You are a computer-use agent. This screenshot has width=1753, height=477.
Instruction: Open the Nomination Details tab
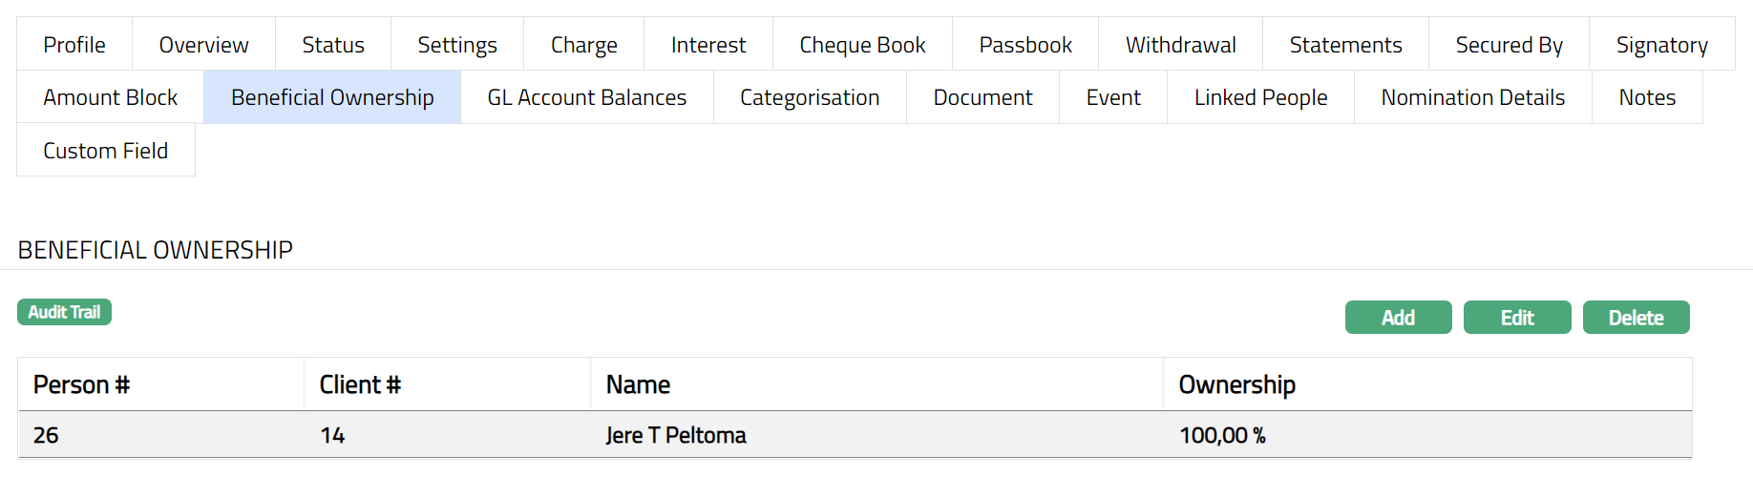pos(1472,97)
